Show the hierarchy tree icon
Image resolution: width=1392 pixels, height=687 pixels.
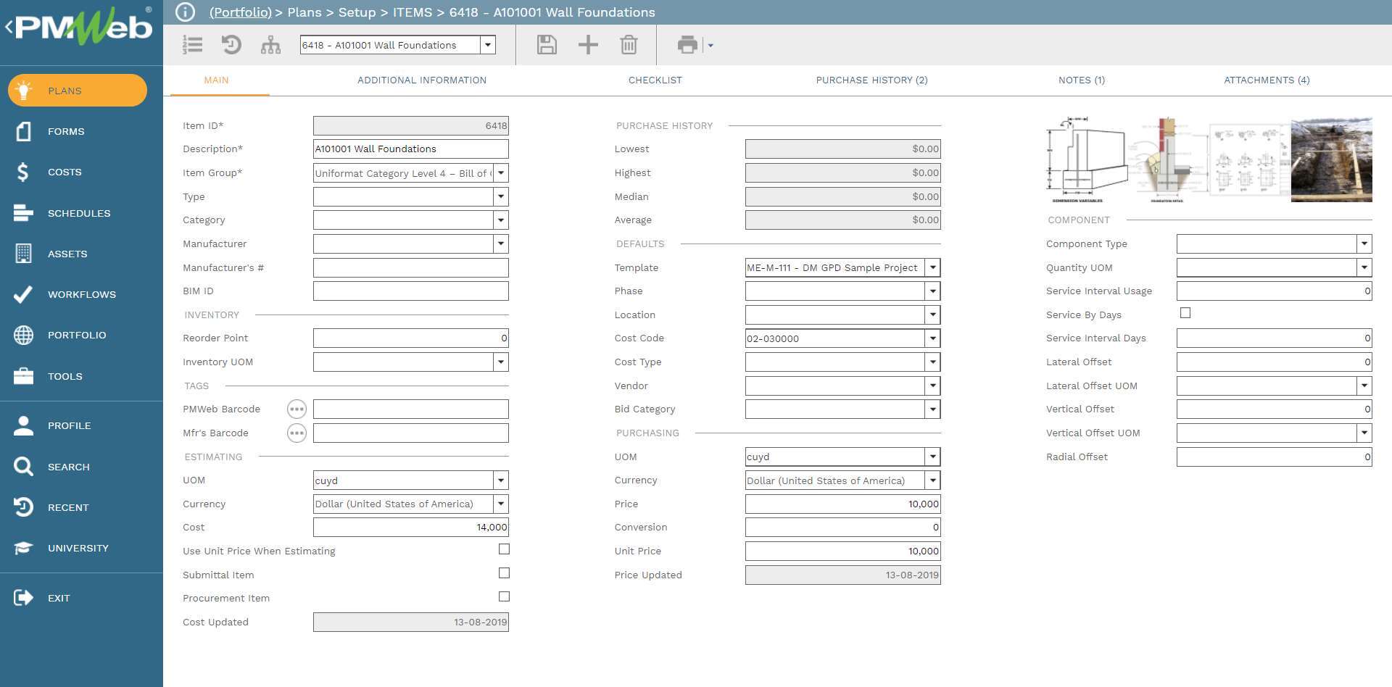[x=270, y=45]
